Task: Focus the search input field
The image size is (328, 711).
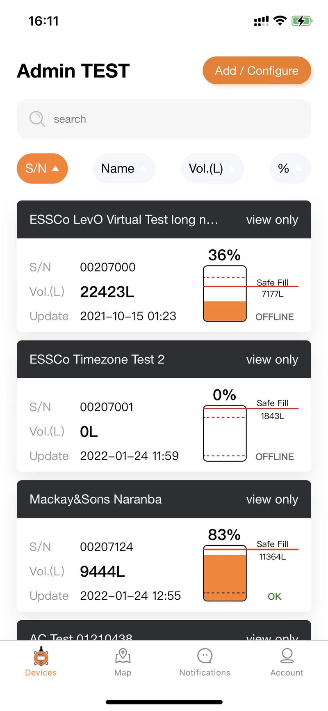Action: [164, 119]
